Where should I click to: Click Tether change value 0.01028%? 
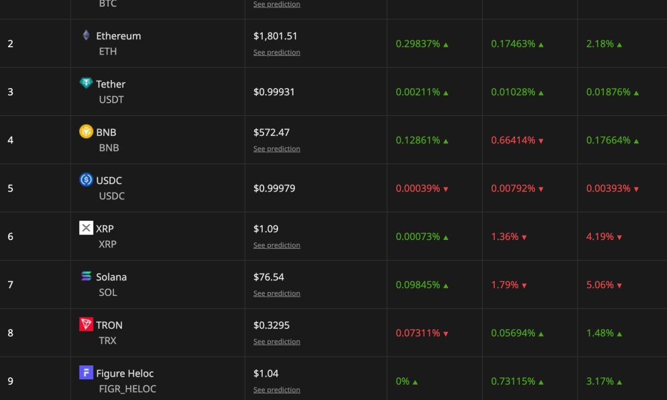tap(513, 92)
